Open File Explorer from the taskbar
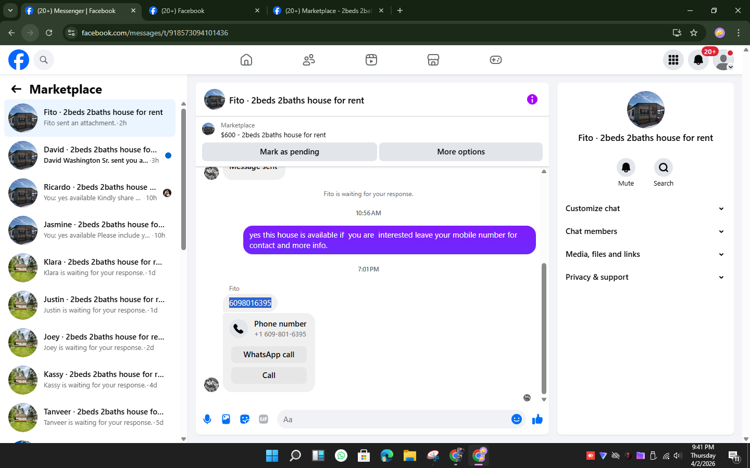The height and width of the screenshot is (468, 750). (x=410, y=456)
